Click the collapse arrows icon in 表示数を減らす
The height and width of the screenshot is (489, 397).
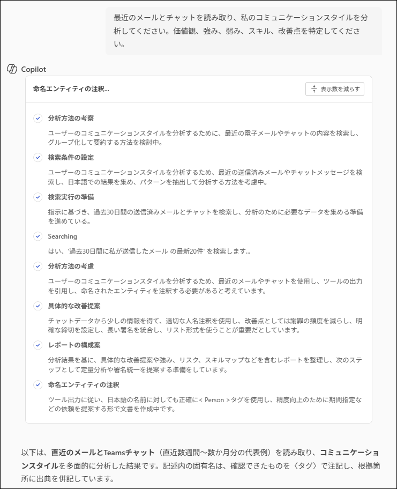click(314, 89)
